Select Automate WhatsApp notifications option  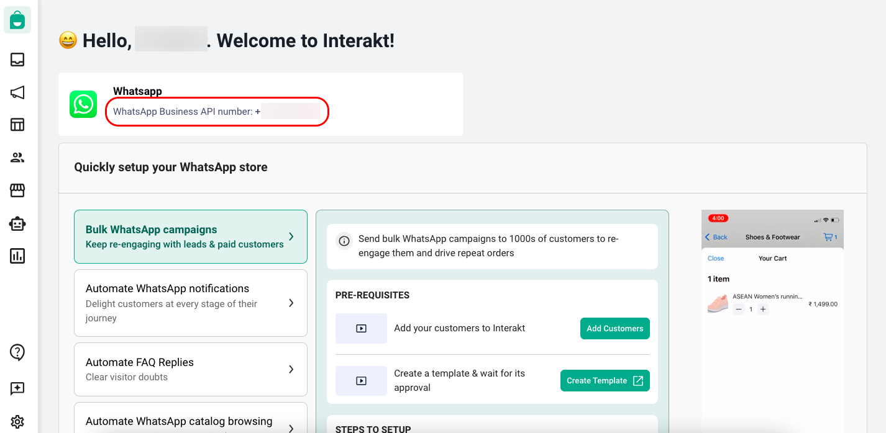(x=191, y=303)
